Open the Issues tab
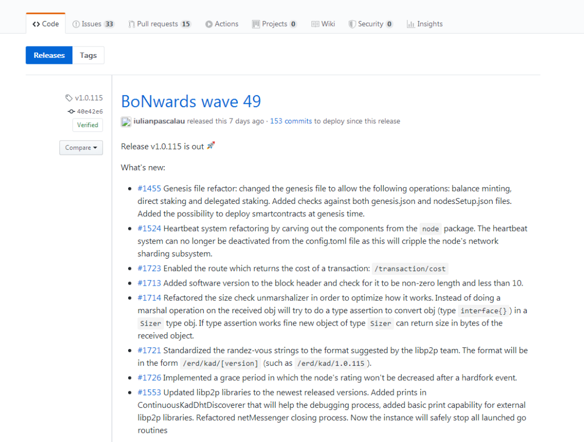Screen dimensions: 584x442 pyautogui.click(x=93, y=24)
